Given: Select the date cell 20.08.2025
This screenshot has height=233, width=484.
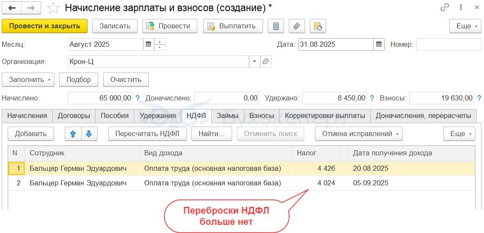Looking at the screenshot, I should click(x=412, y=169).
